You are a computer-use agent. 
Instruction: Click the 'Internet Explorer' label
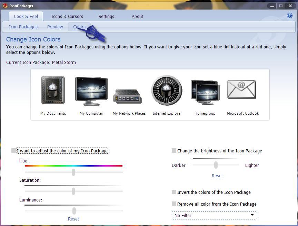167,113
